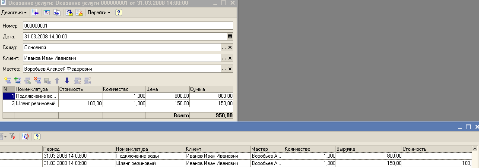Click the refresh list icon in register window

pyautogui.click(x=26, y=136)
